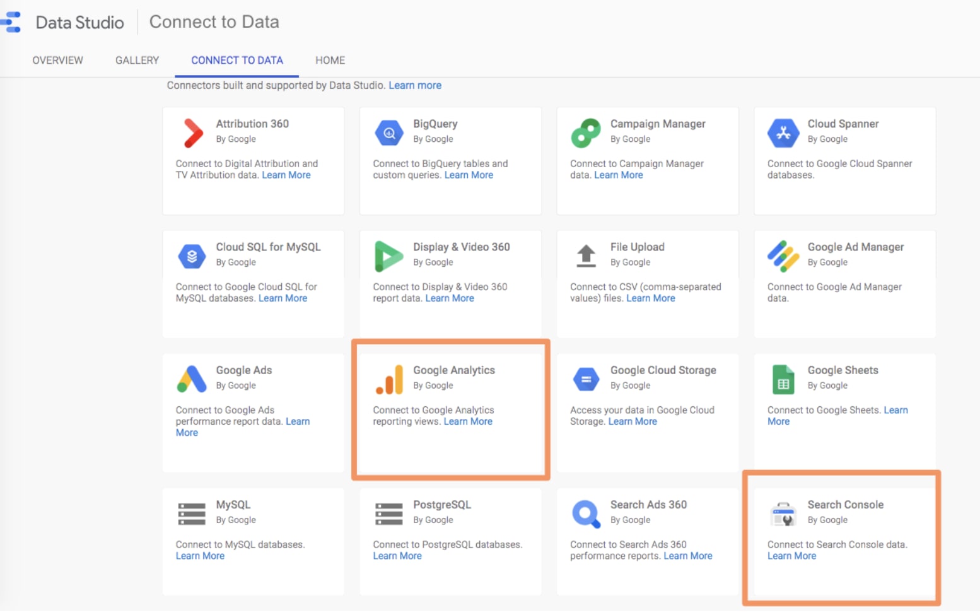
Task: Pick the Google Ads connector title
Action: [244, 370]
